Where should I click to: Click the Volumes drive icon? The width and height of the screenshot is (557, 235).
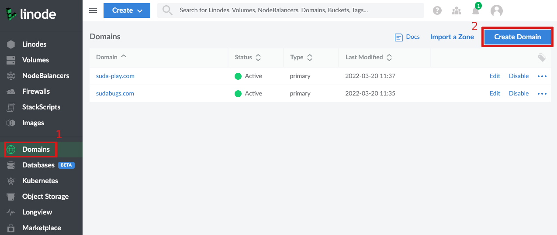pyautogui.click(x=11, y=60)
